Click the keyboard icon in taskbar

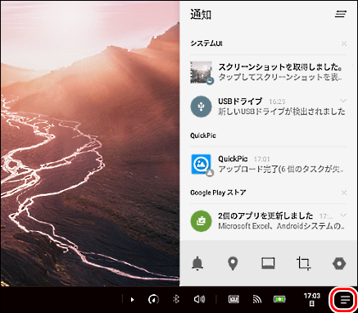point(233,299)
